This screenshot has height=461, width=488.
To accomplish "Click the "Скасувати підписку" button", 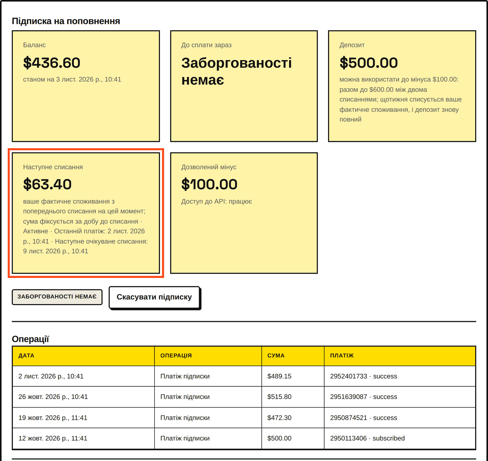I will [154, 297].
